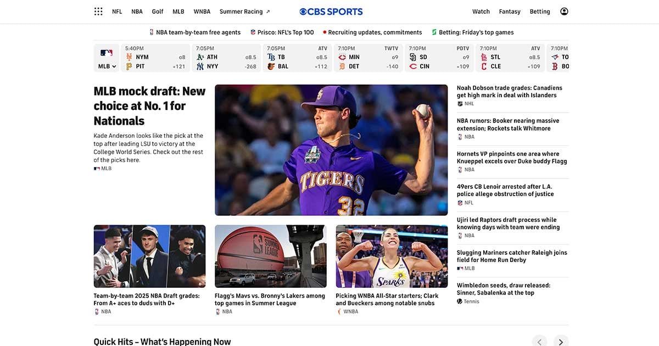The image size is (659, 346).
Task: Click the CBS Sports logo
Action: pos(331,12)
